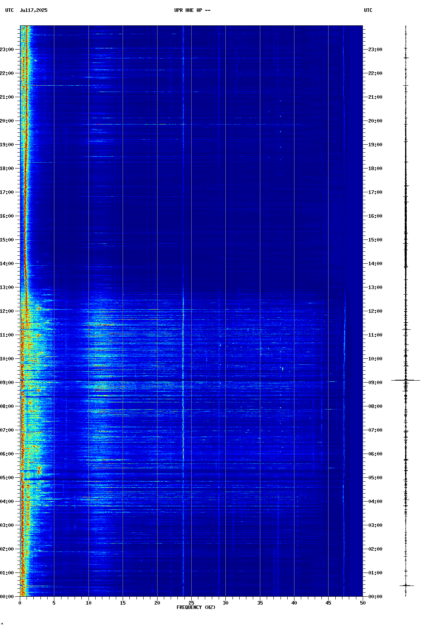Select the 02:00 label on the left time axis

click(x=7, y=549)
